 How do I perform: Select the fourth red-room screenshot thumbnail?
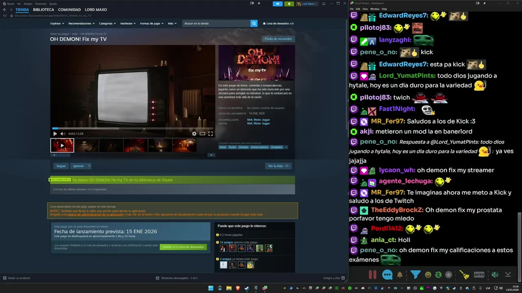135,145
